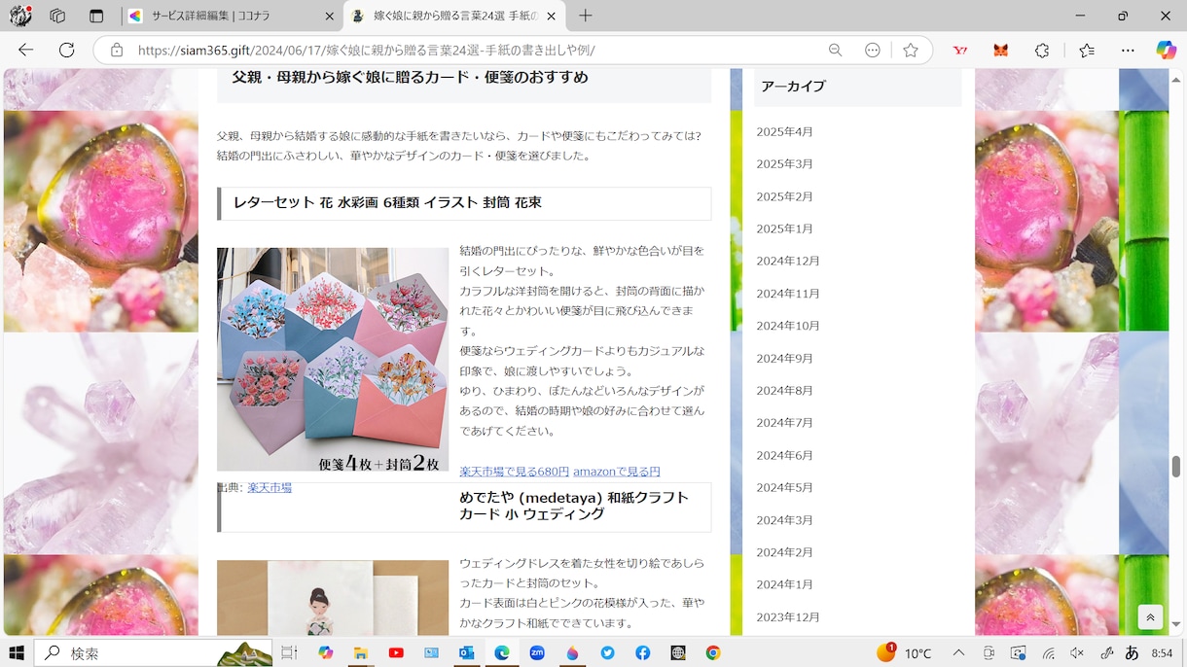Open the Twitter bird taskbar icon
1187x667 pixels.
[607, 653]
